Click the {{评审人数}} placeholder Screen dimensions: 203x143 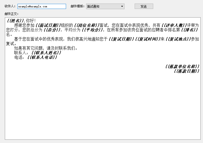click(174, 25)
